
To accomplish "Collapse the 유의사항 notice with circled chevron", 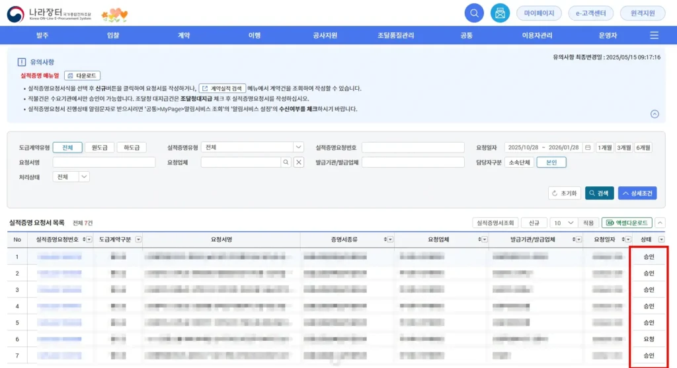I will 655,114.
